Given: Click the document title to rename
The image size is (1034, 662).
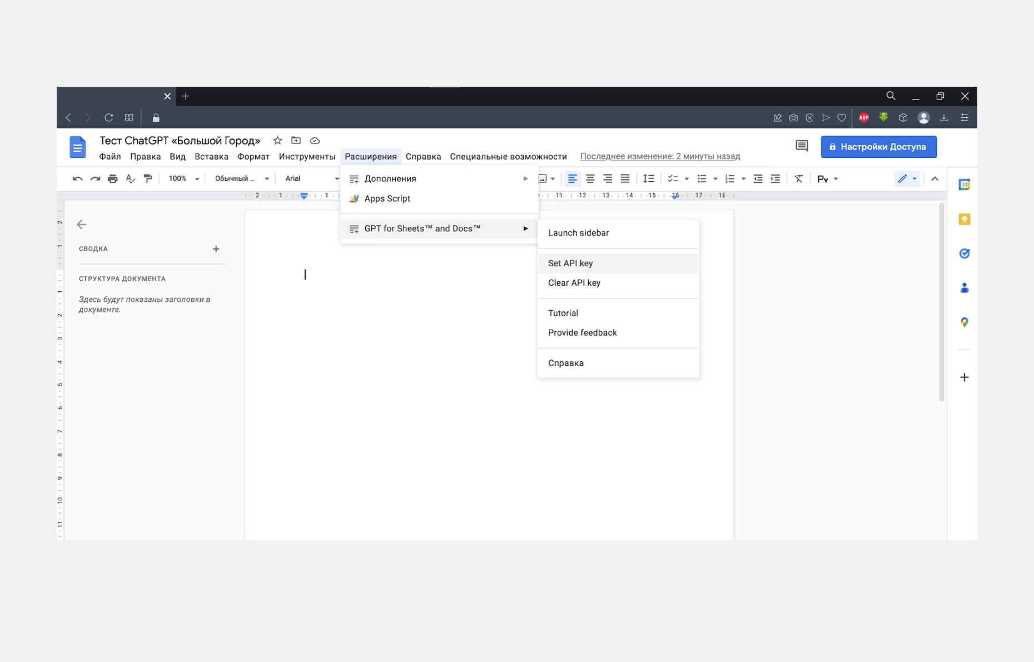Looking at the screenshot, I should [180, 141].
